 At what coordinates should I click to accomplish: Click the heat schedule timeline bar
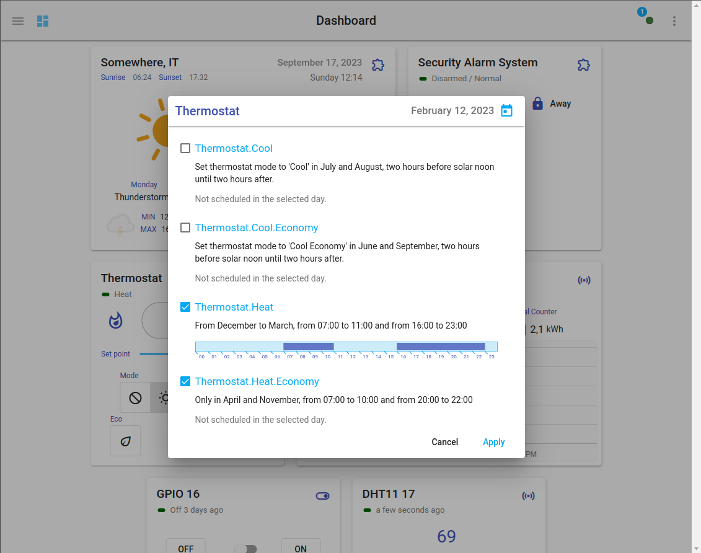point(346,347)
